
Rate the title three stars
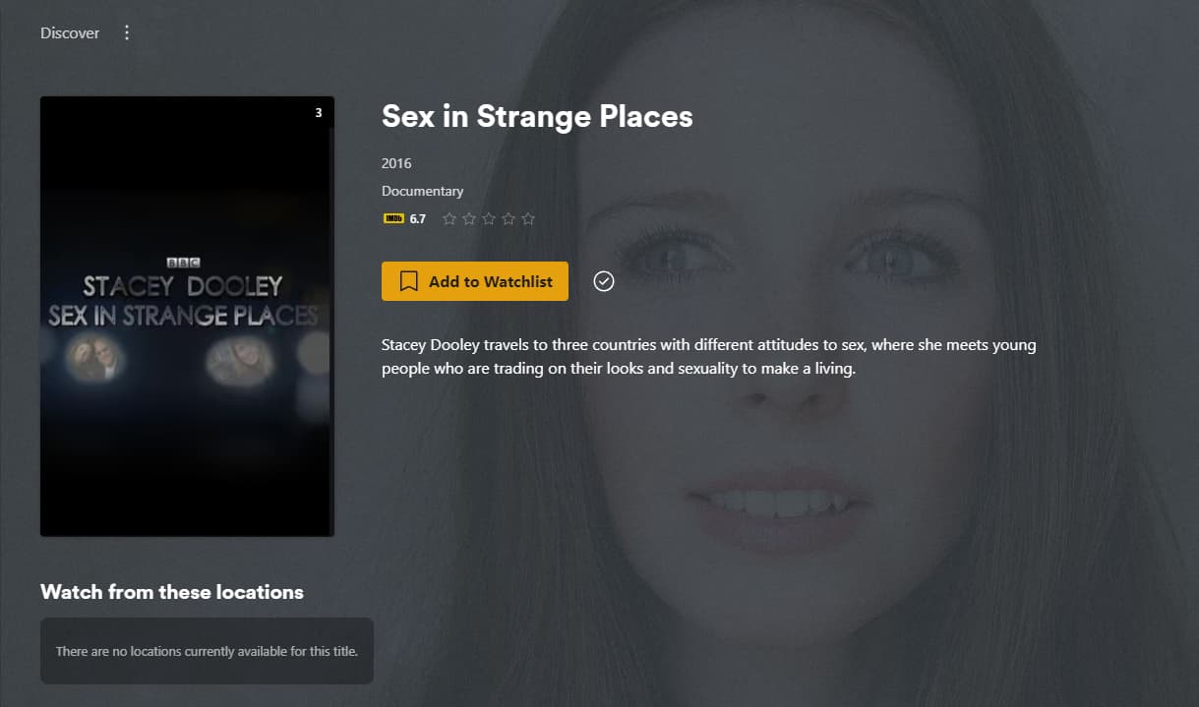point(489,218)
